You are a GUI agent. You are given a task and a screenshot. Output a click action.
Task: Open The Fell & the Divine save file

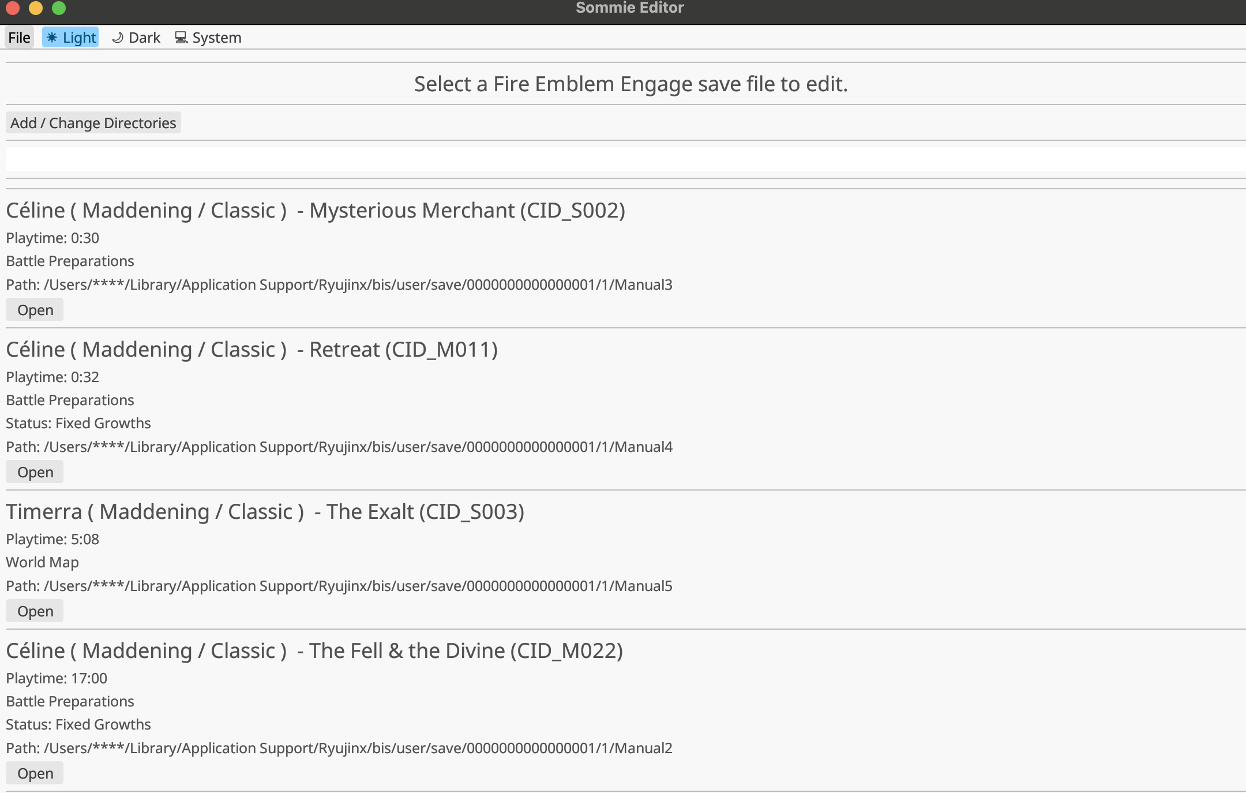[x=35, y=773]
